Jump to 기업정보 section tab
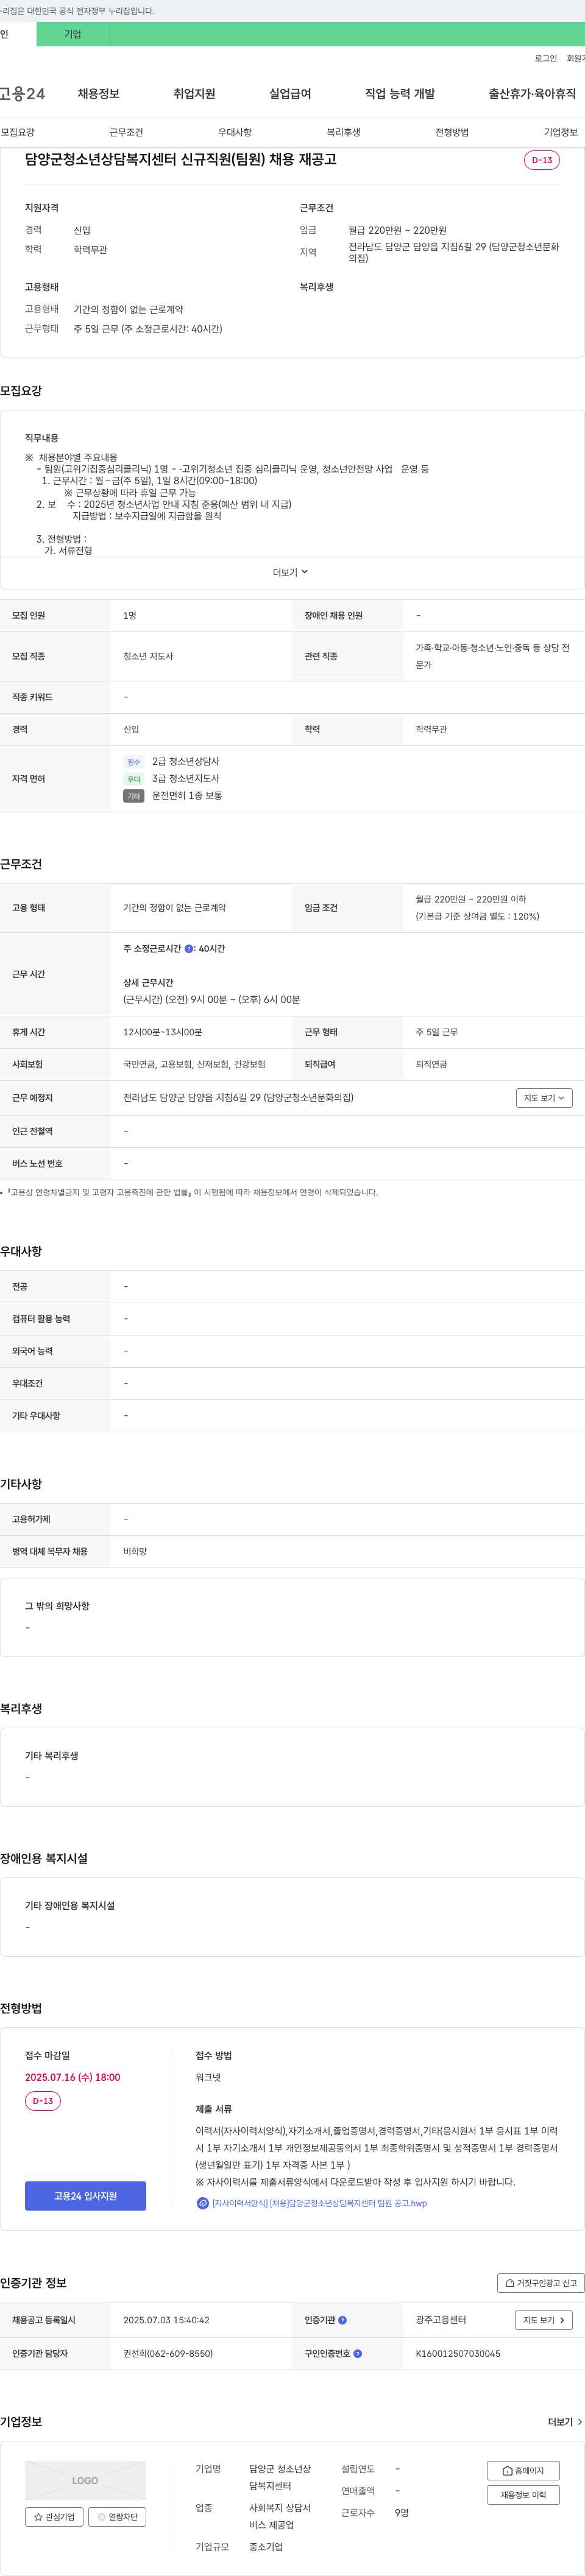This screenshot has width=585, height=2576. [x=560, y=132]
